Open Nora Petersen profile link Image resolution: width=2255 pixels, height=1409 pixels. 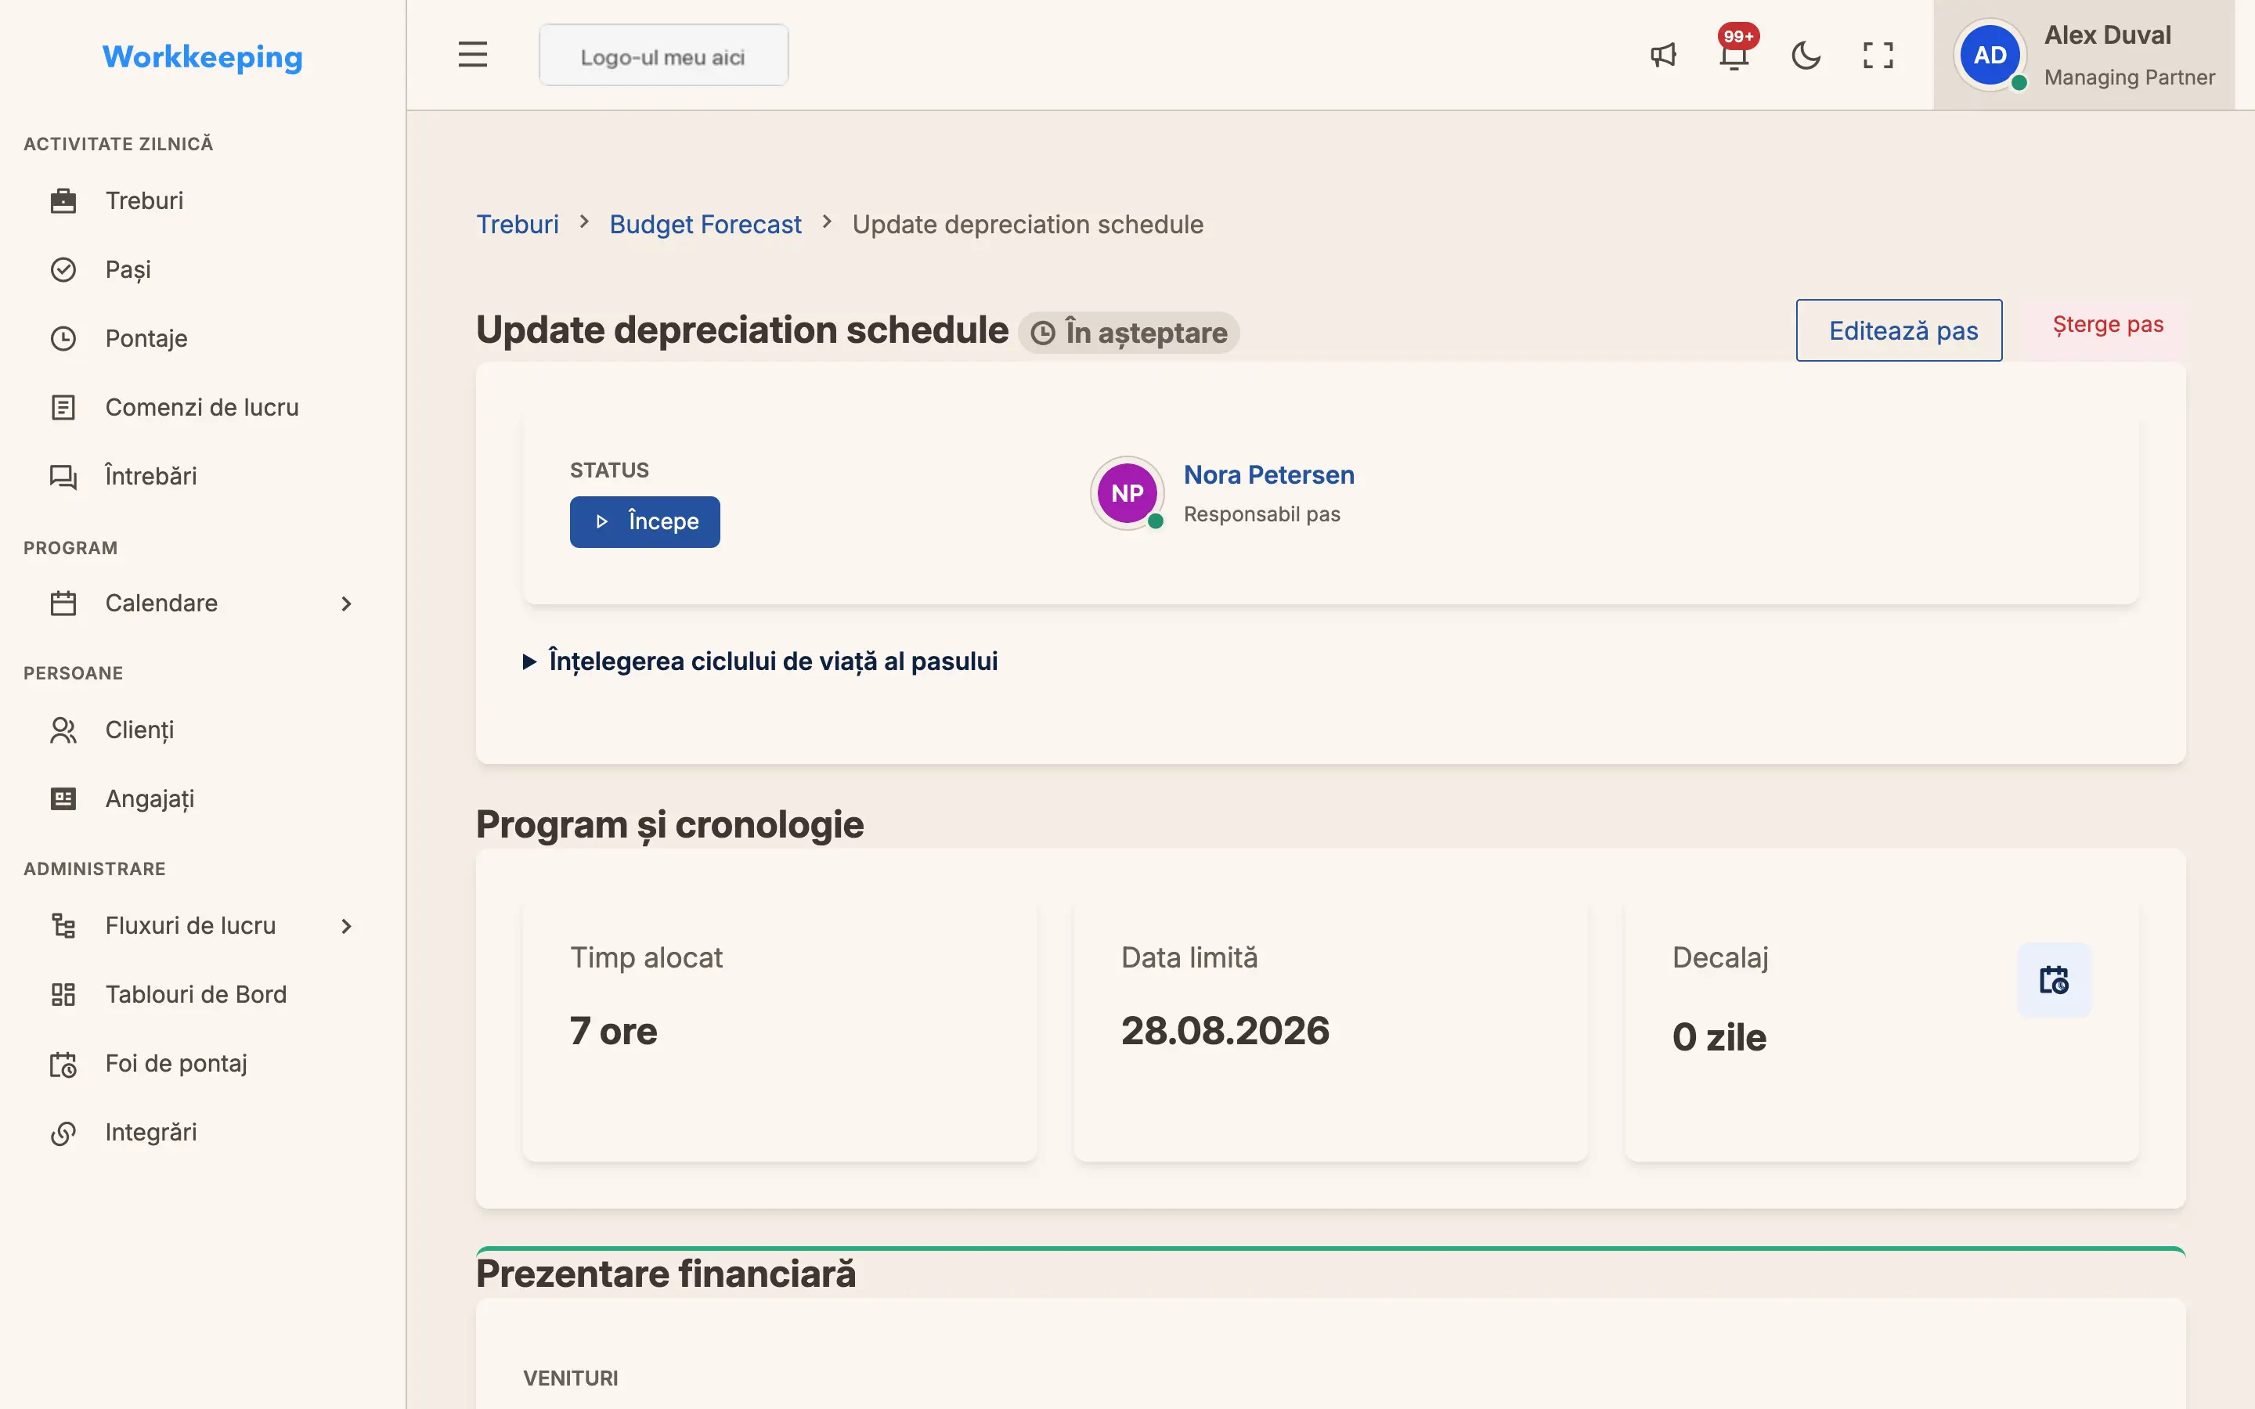pyautogui.click(x=1268, y=474)
